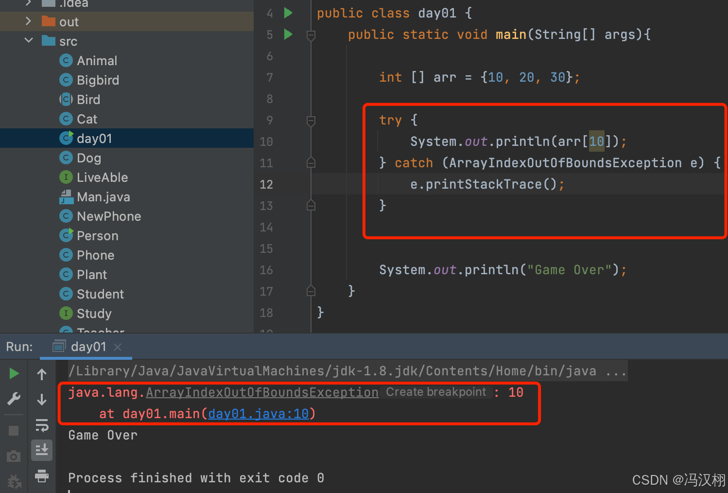Screen dimensions: 728x493
Task: Go up the stack trace
Action: click(42, 374)
